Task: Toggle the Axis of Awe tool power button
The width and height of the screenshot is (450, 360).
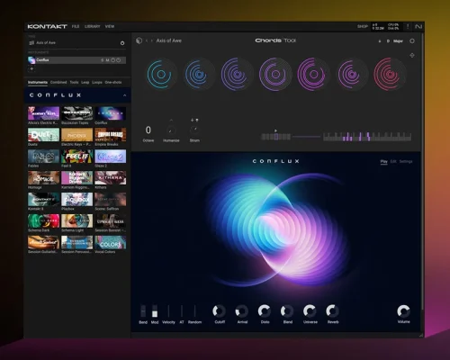Action: click(x=122, y=43)
